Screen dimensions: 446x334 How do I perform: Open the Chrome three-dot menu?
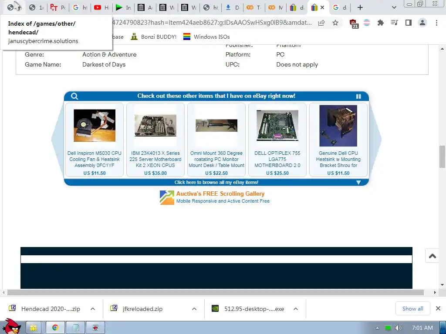[x=436, y=23]
